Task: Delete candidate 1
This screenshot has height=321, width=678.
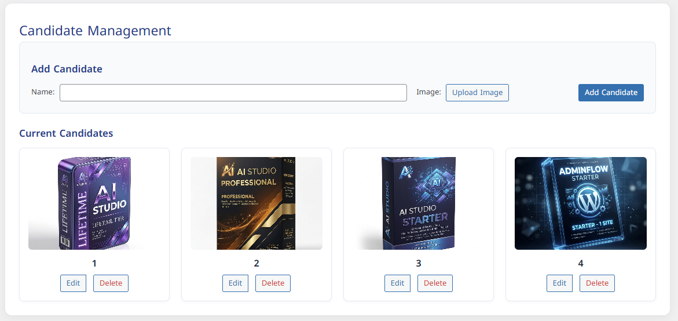Action: (x=111, y=283)
